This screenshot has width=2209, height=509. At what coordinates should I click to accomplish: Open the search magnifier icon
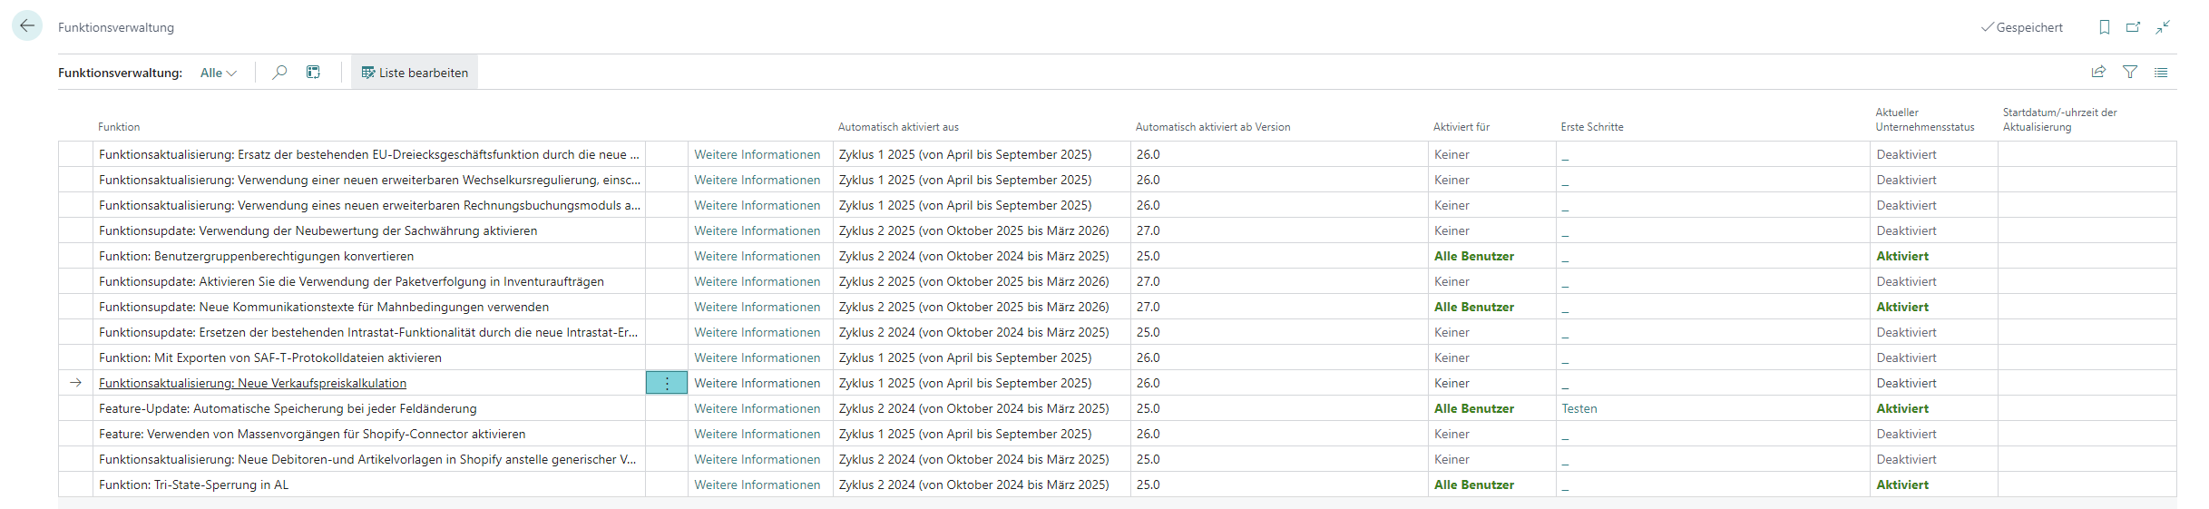click(x=279, y=73)
